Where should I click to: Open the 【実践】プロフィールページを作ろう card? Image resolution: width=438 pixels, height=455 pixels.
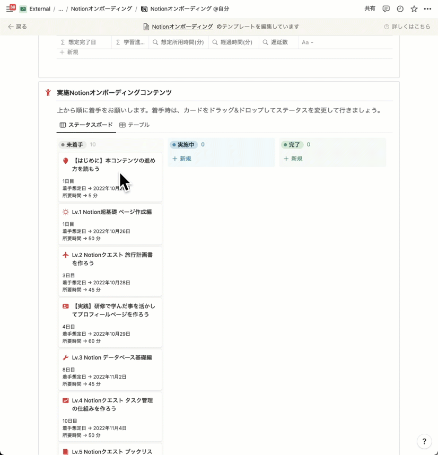click(110, 322)
